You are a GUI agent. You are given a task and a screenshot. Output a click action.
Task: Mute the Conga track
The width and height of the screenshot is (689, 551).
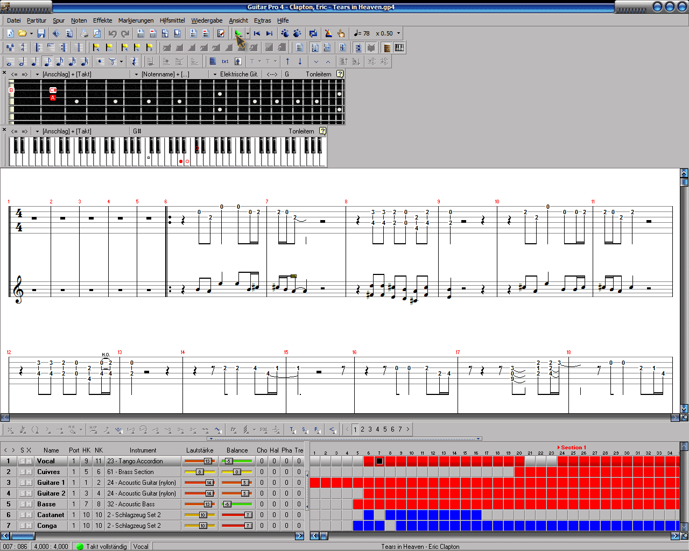coord(29,526)
